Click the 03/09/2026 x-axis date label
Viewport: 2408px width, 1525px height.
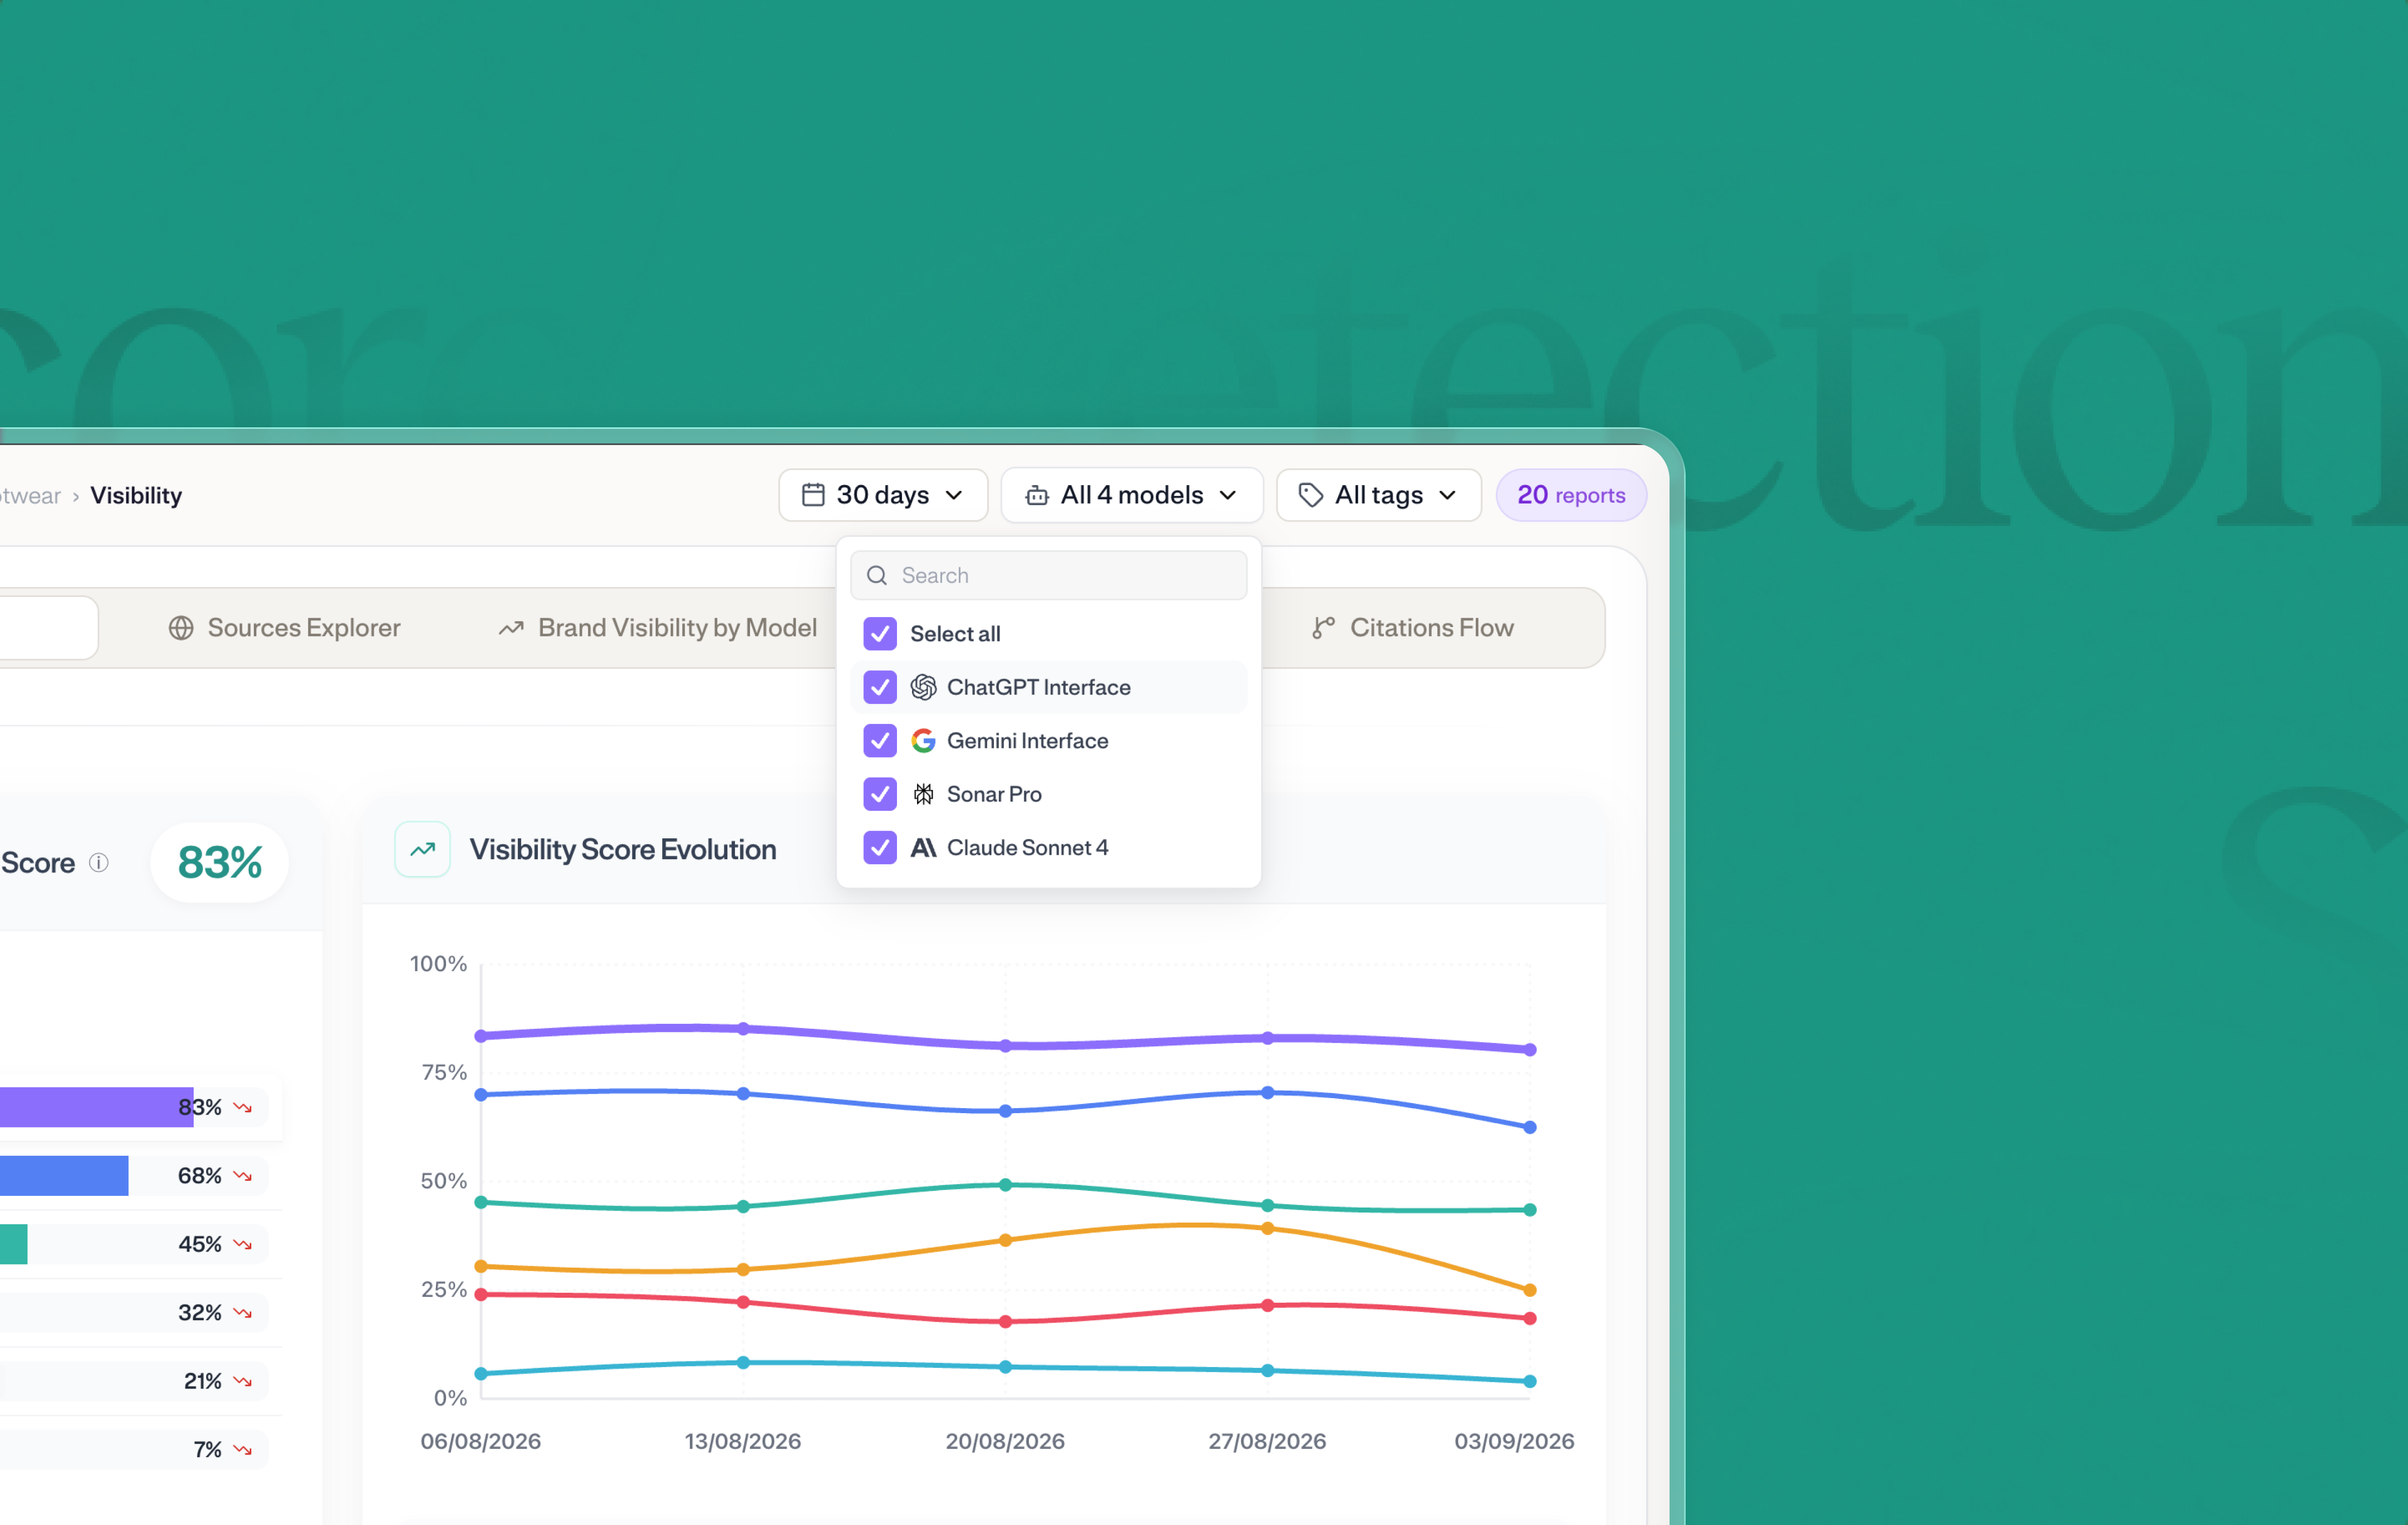coord(1514,1441)
